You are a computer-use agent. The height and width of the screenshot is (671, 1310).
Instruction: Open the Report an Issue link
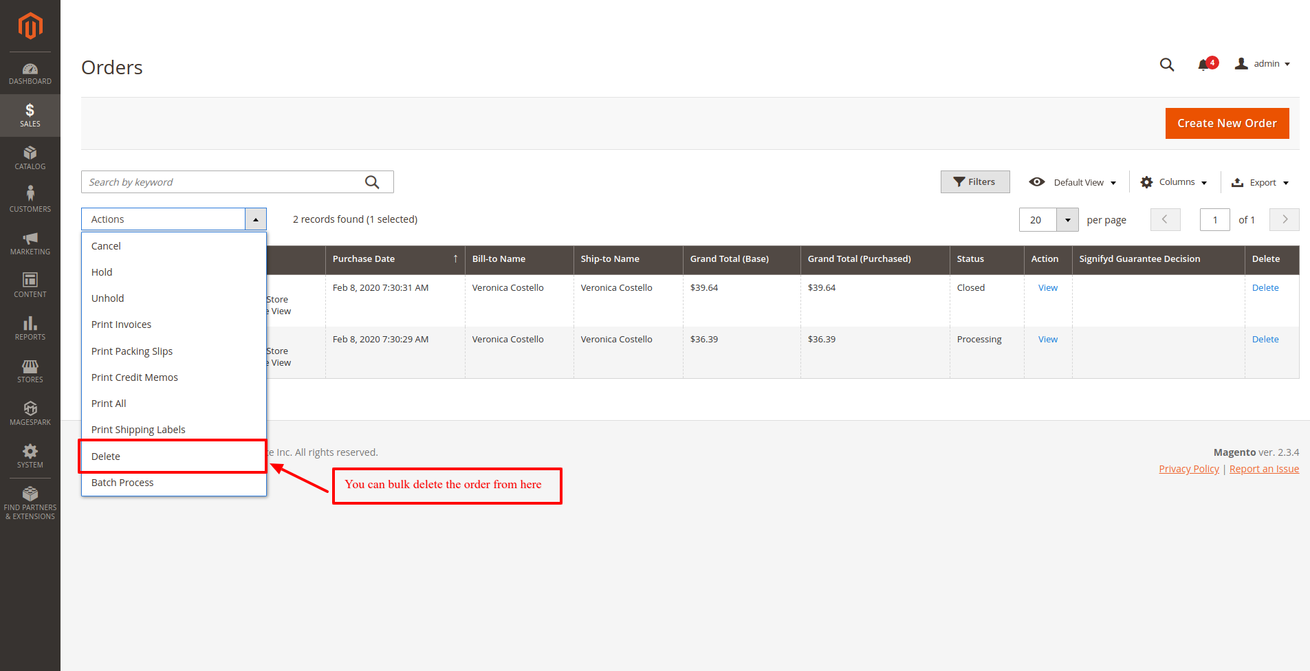tap(1264, 469)
